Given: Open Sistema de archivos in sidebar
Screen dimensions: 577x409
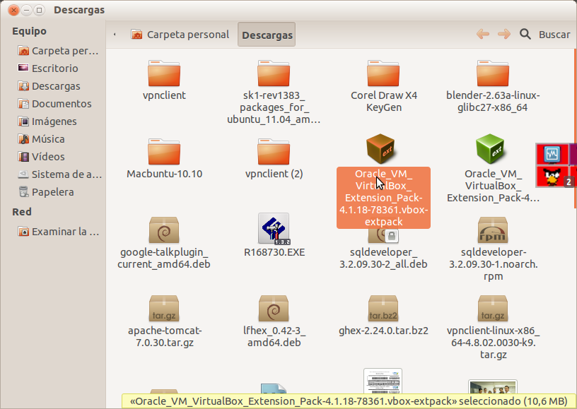Looking at the screenshot, I should click(60, 174).
